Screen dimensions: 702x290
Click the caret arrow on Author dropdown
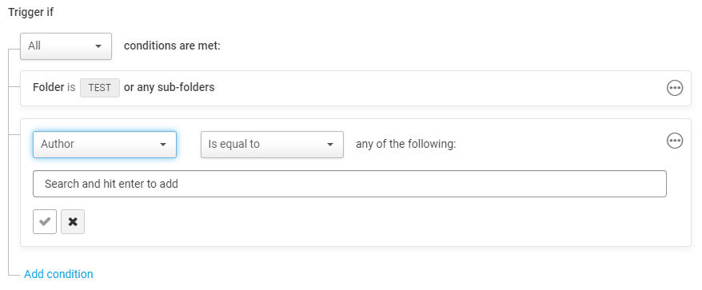tap(163, 145)
